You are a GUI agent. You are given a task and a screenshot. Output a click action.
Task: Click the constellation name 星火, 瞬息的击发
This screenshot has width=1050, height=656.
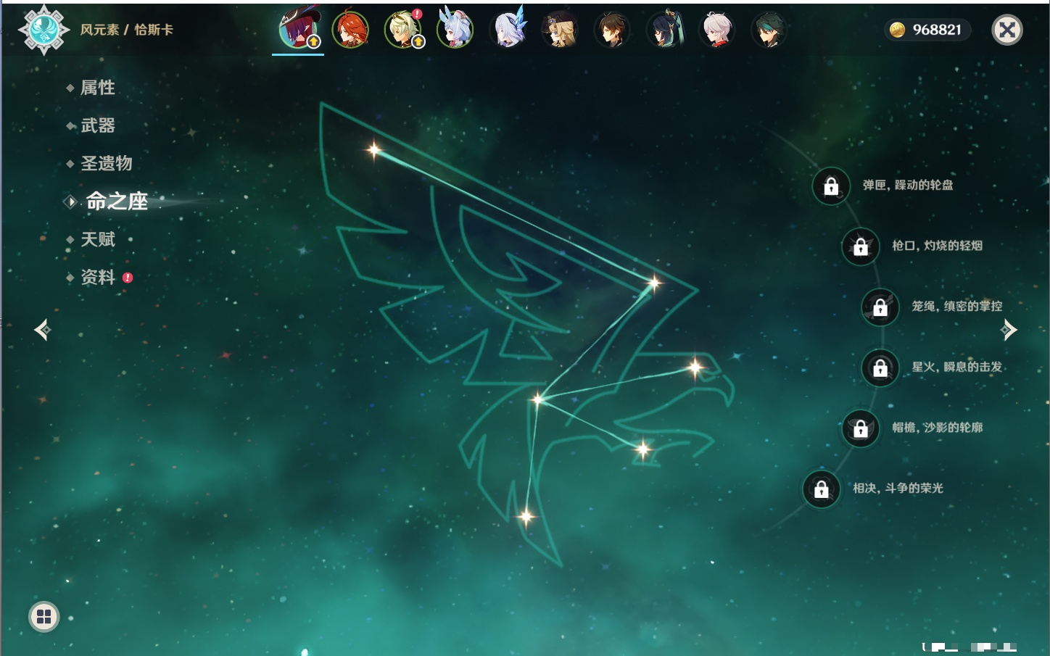click(x=957, y=367)
